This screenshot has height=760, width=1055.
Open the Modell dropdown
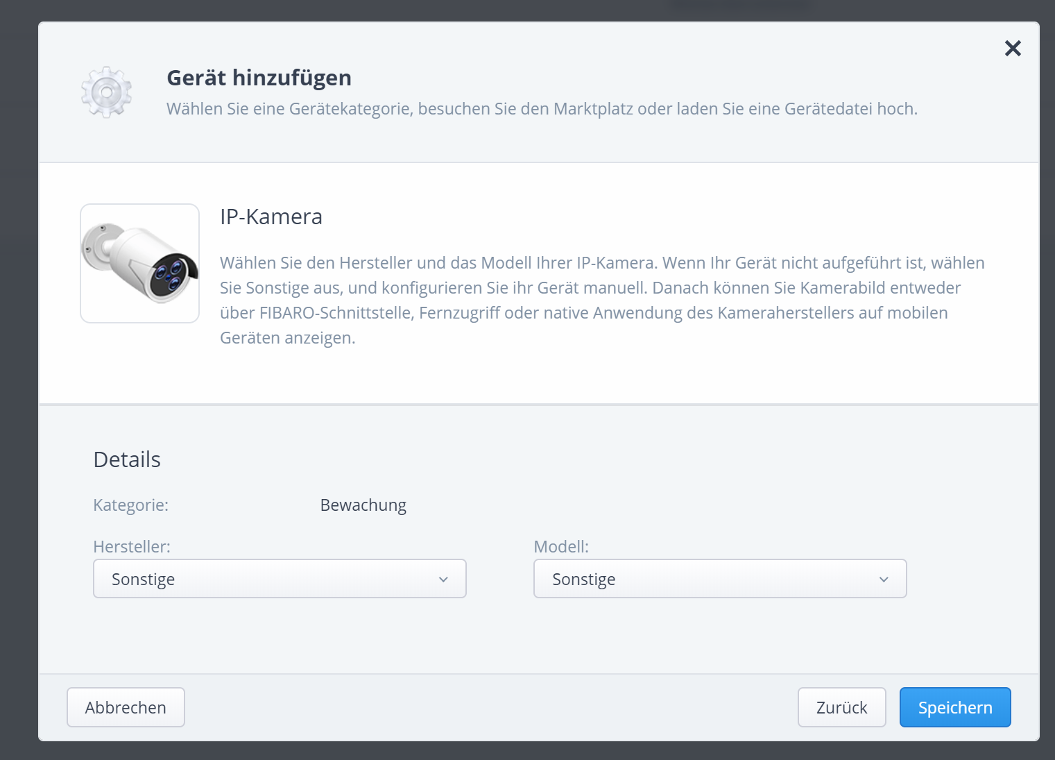point(719,579)
